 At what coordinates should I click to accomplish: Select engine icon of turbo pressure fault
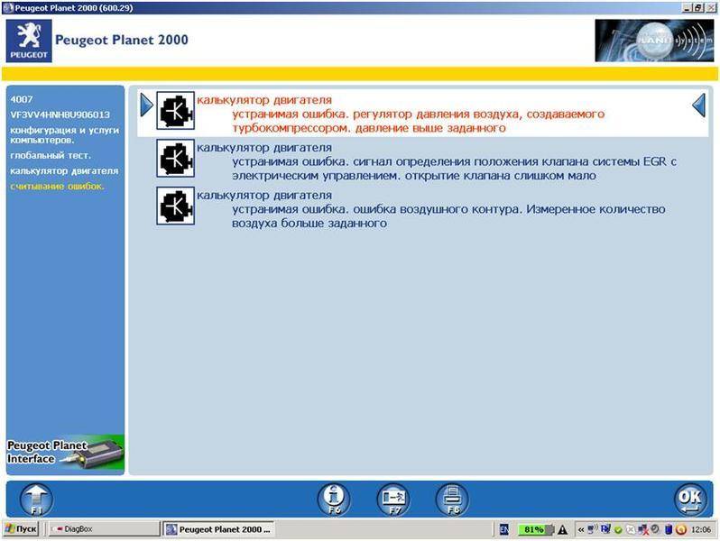click(x=176, y=111)
